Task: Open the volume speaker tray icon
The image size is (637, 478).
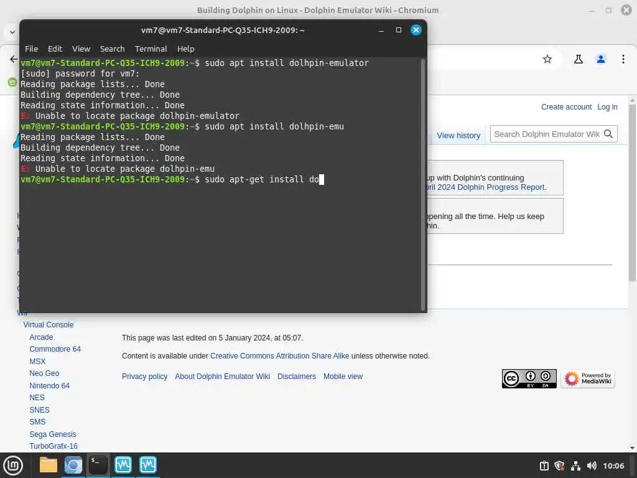Action: [x=592, y=466]
